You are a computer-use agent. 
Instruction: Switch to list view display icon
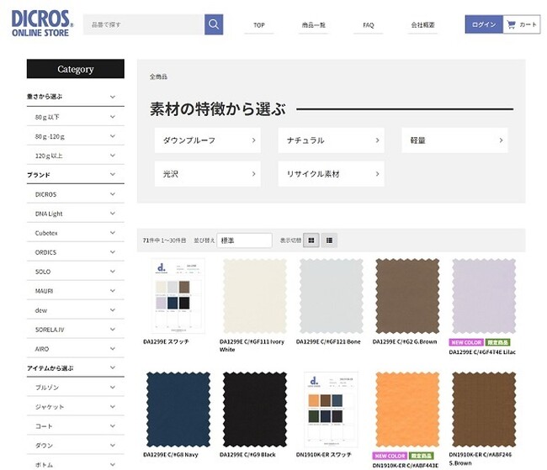point(329,240)
